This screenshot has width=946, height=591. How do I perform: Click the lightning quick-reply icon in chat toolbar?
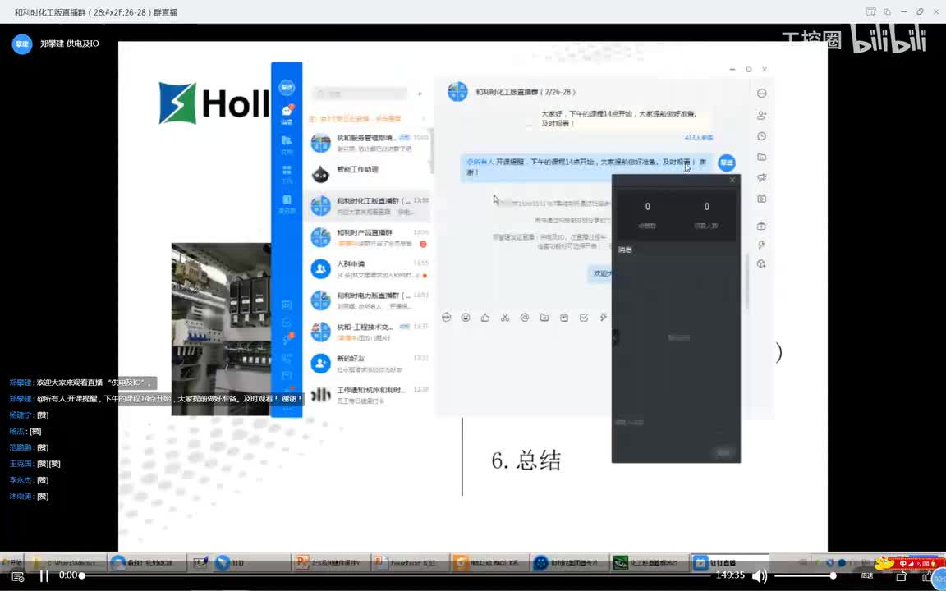pos(604,317)
